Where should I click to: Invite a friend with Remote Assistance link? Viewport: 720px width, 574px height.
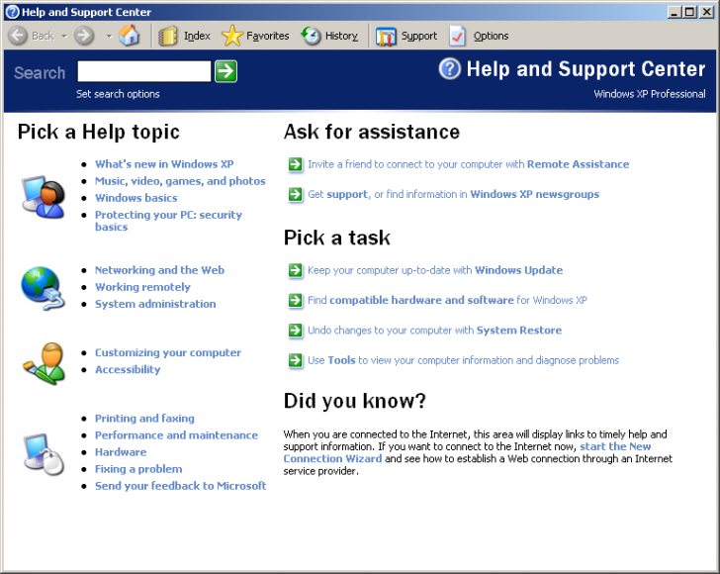(x=469, y=164)
